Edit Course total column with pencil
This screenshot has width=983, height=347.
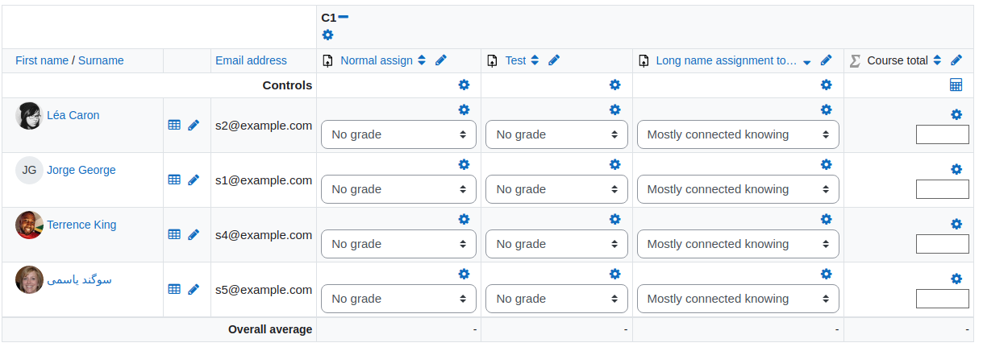pyautogui.click(x=956, y=60)
